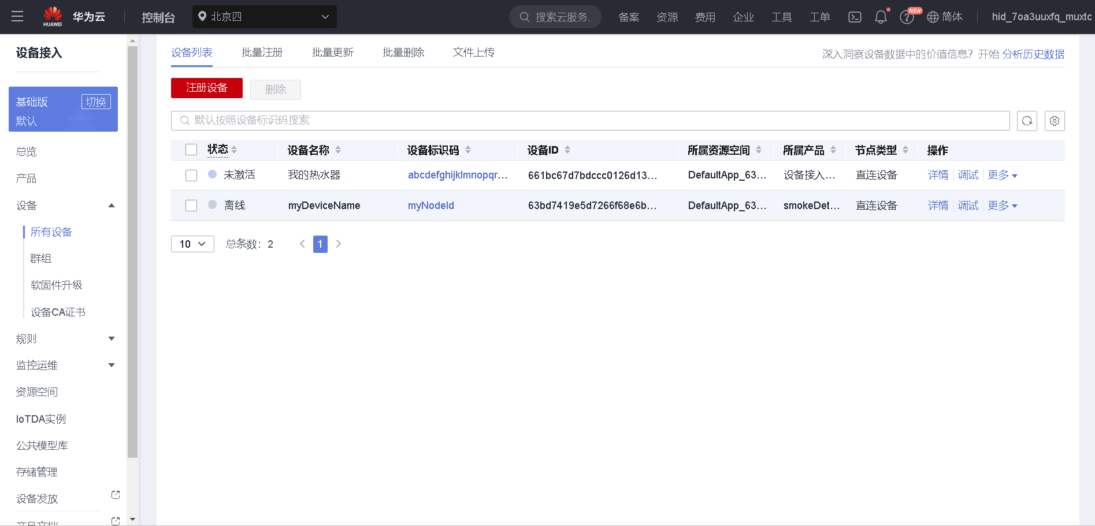Open the help question mark icon

[x=907, y=17]
